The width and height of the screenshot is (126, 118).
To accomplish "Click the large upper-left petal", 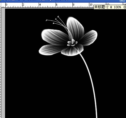I will [55, 37].
